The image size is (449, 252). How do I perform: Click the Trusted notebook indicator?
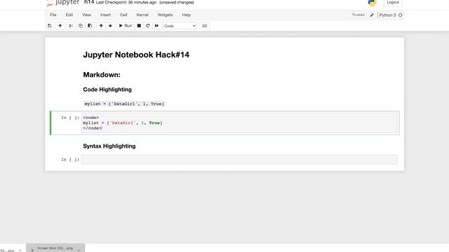coord(358,15)
